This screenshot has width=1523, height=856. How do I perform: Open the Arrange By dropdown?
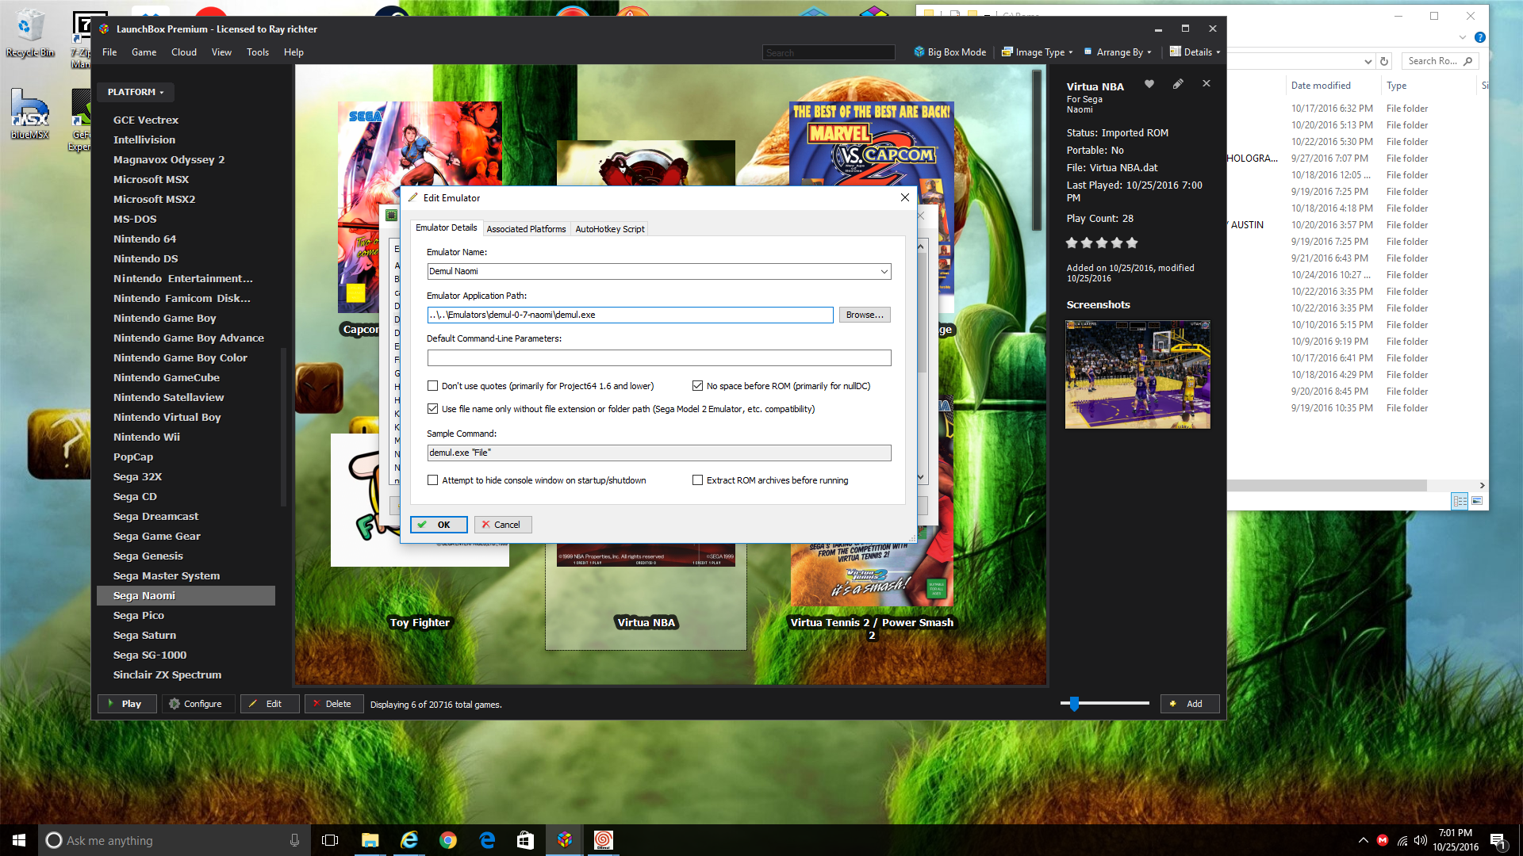tap(1118, 52)
